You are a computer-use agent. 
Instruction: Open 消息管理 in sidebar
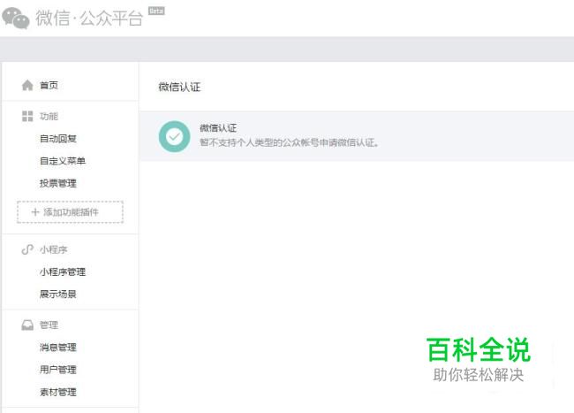(x=57, y=347)
